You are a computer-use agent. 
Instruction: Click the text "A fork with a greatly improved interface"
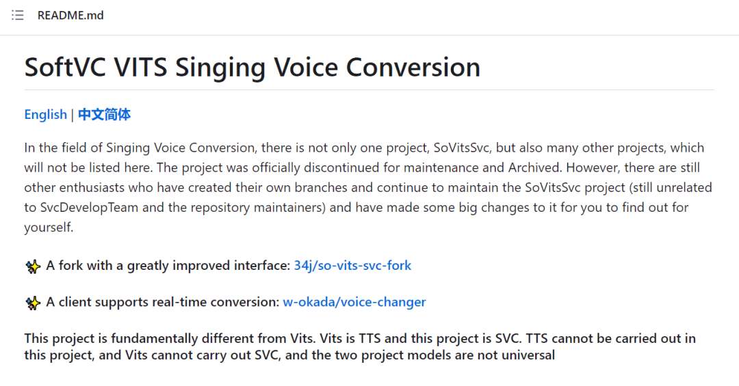coord(168,266)
